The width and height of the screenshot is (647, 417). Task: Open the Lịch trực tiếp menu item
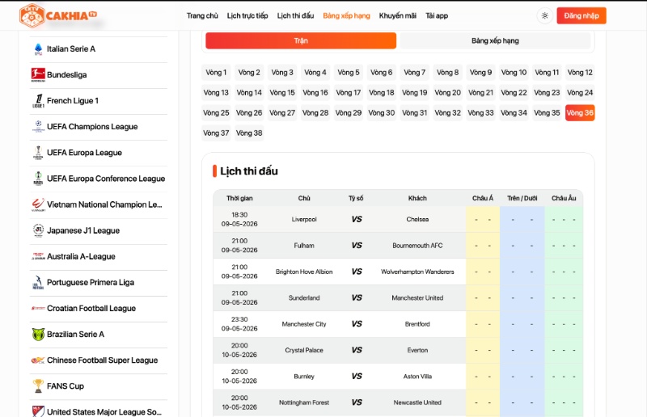(x=247, y=15)
